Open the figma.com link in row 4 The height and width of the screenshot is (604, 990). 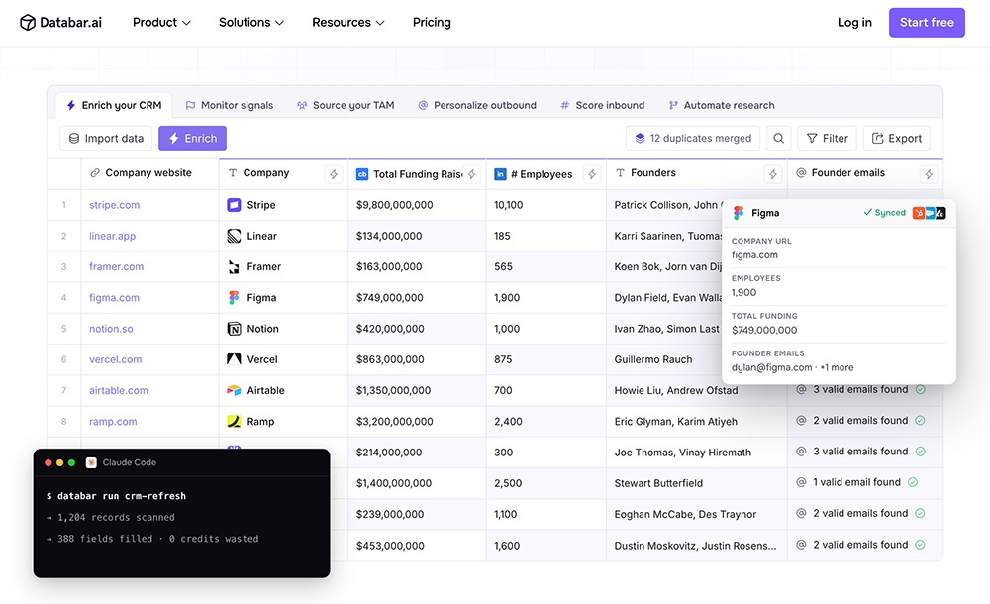point(114,298)
